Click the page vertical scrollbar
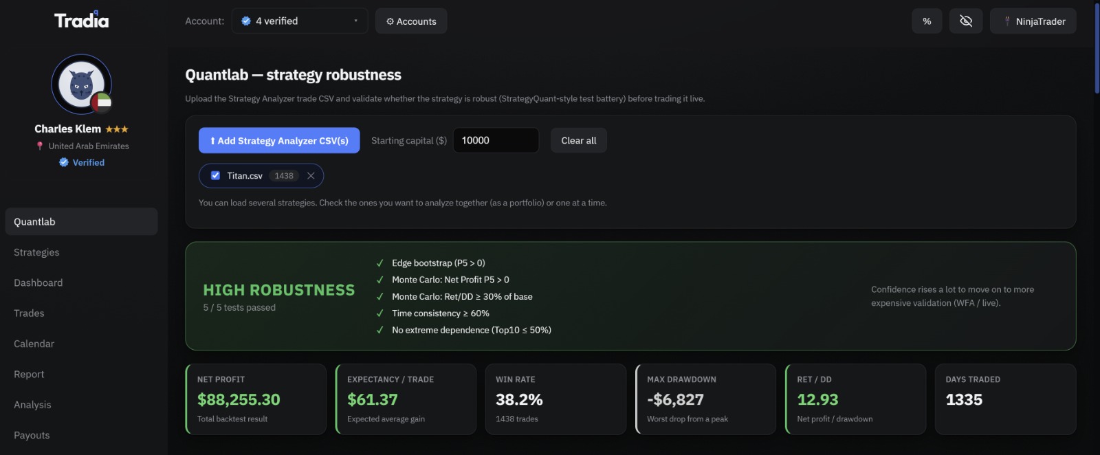This screenshot has height=455, width=1100. tap(1097, 48)
